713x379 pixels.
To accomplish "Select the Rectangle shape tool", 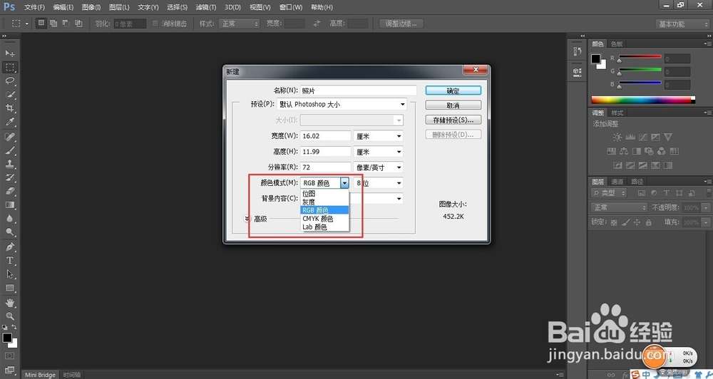I will coord(9,288).
